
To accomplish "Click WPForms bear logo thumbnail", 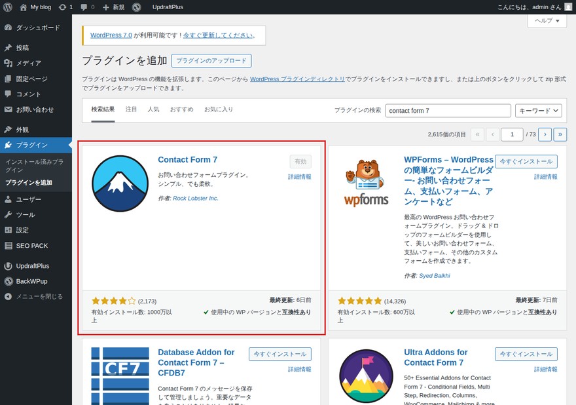I will pos(367,183).
